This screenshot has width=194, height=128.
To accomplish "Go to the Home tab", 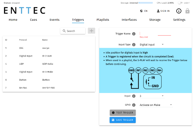I will click(13, 20).
